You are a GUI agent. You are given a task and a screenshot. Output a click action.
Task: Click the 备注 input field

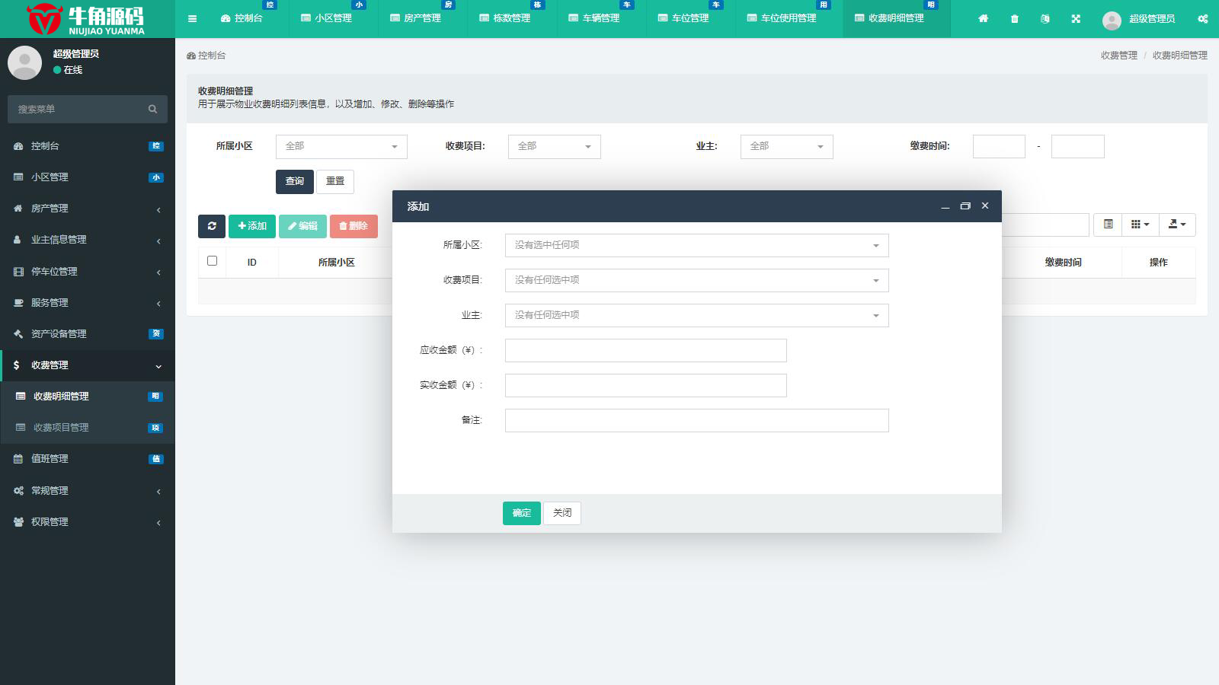(697, 420)
